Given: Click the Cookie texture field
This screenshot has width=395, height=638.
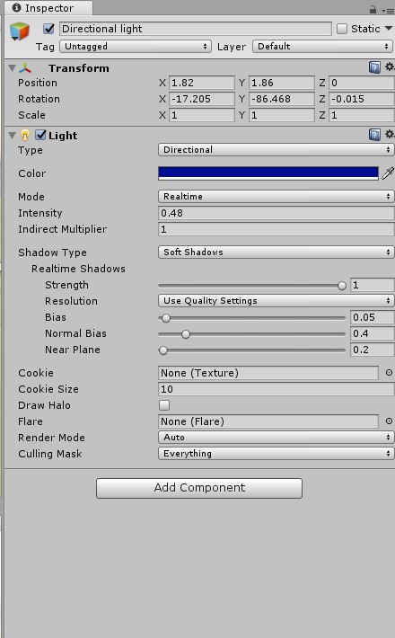Looking at the screenshot, I should coord(268,373).
